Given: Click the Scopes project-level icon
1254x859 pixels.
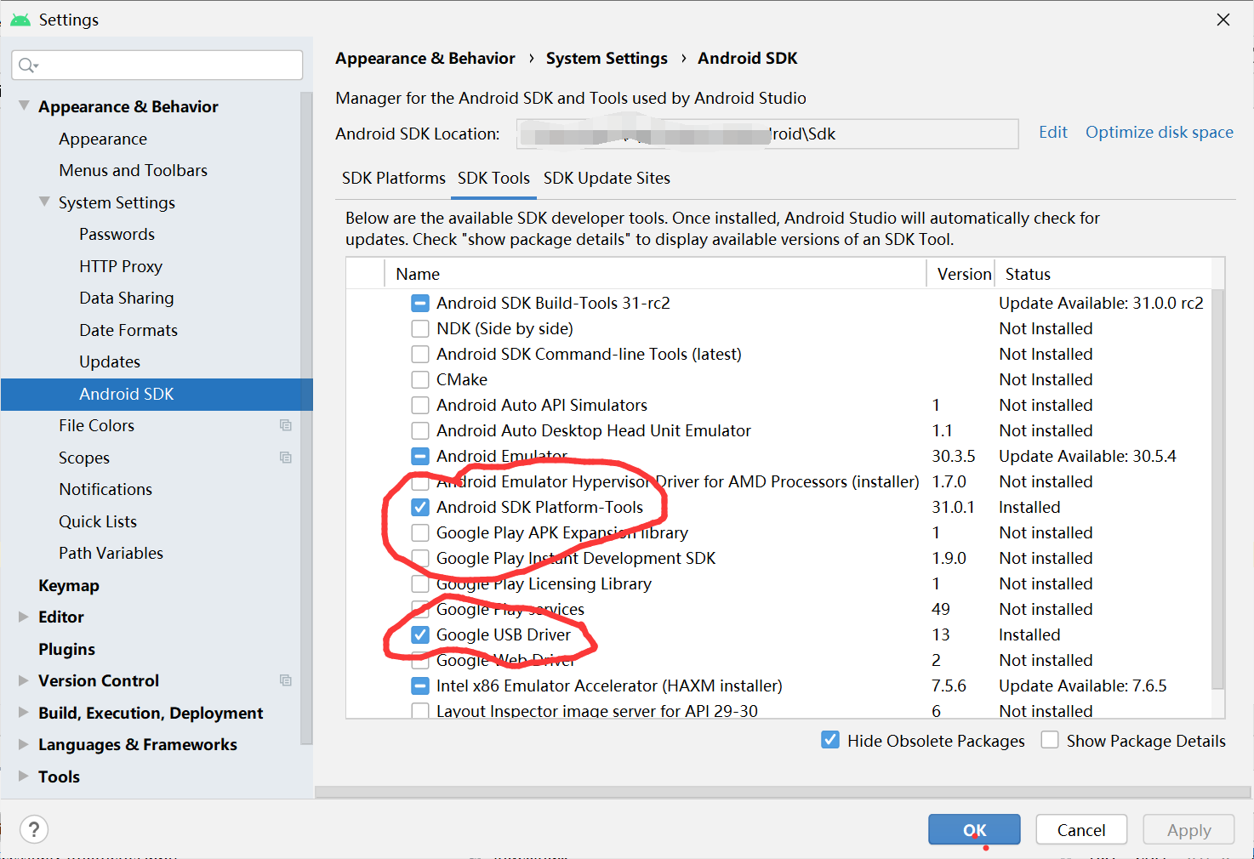Looking at the screenshot, I should pos(286,458).
